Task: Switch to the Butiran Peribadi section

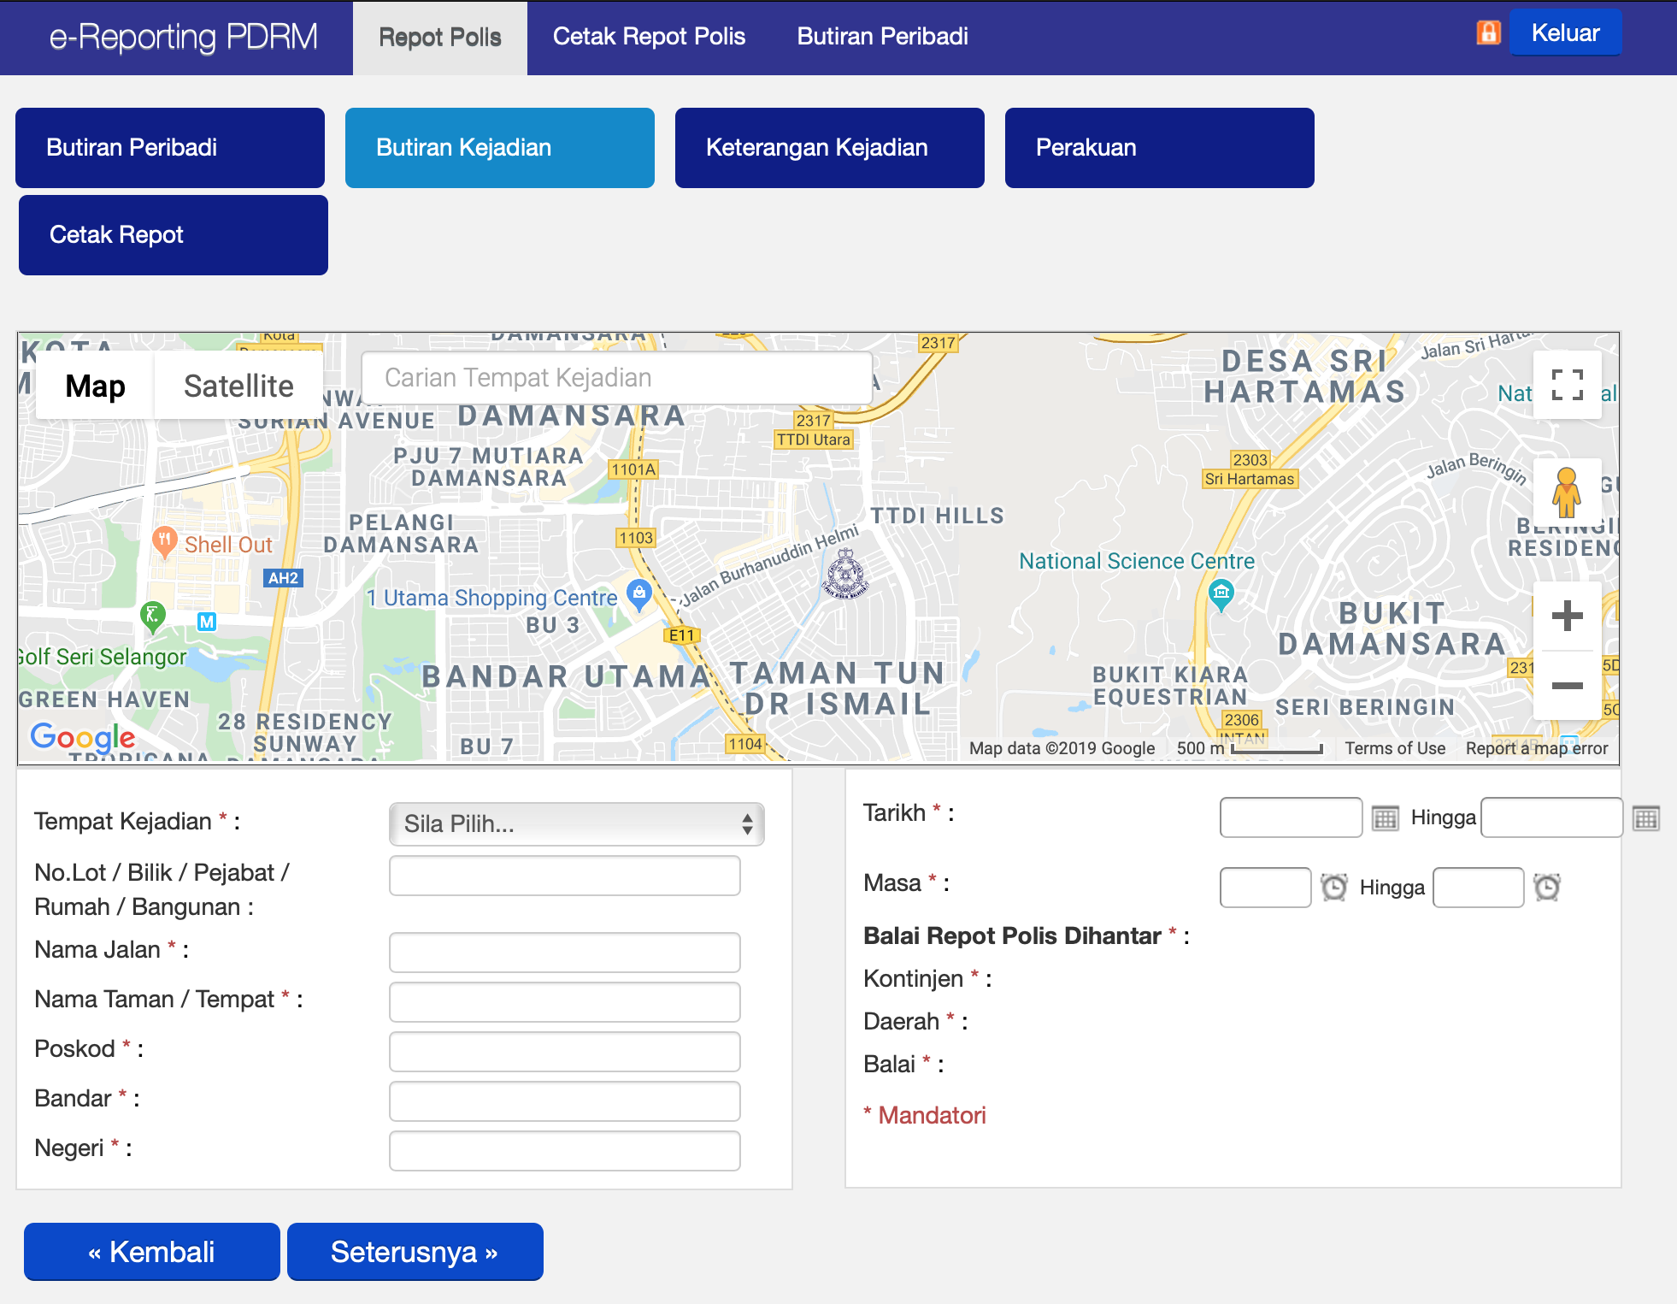Action: pyautogui.click(x=168, y=147)
